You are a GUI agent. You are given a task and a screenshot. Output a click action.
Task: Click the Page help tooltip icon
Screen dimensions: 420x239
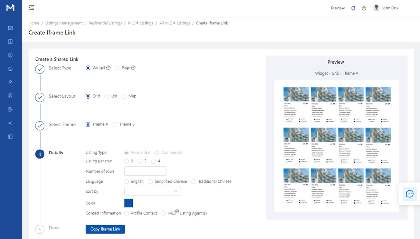(134, 68)
